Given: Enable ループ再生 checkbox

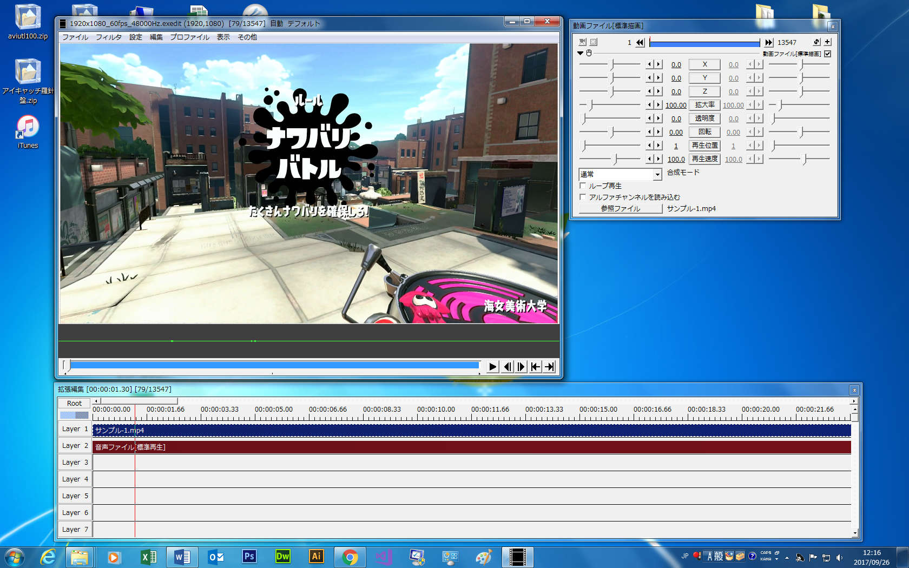Looking at the screenshot, I should pyautogui.click(x=583, y=186).
